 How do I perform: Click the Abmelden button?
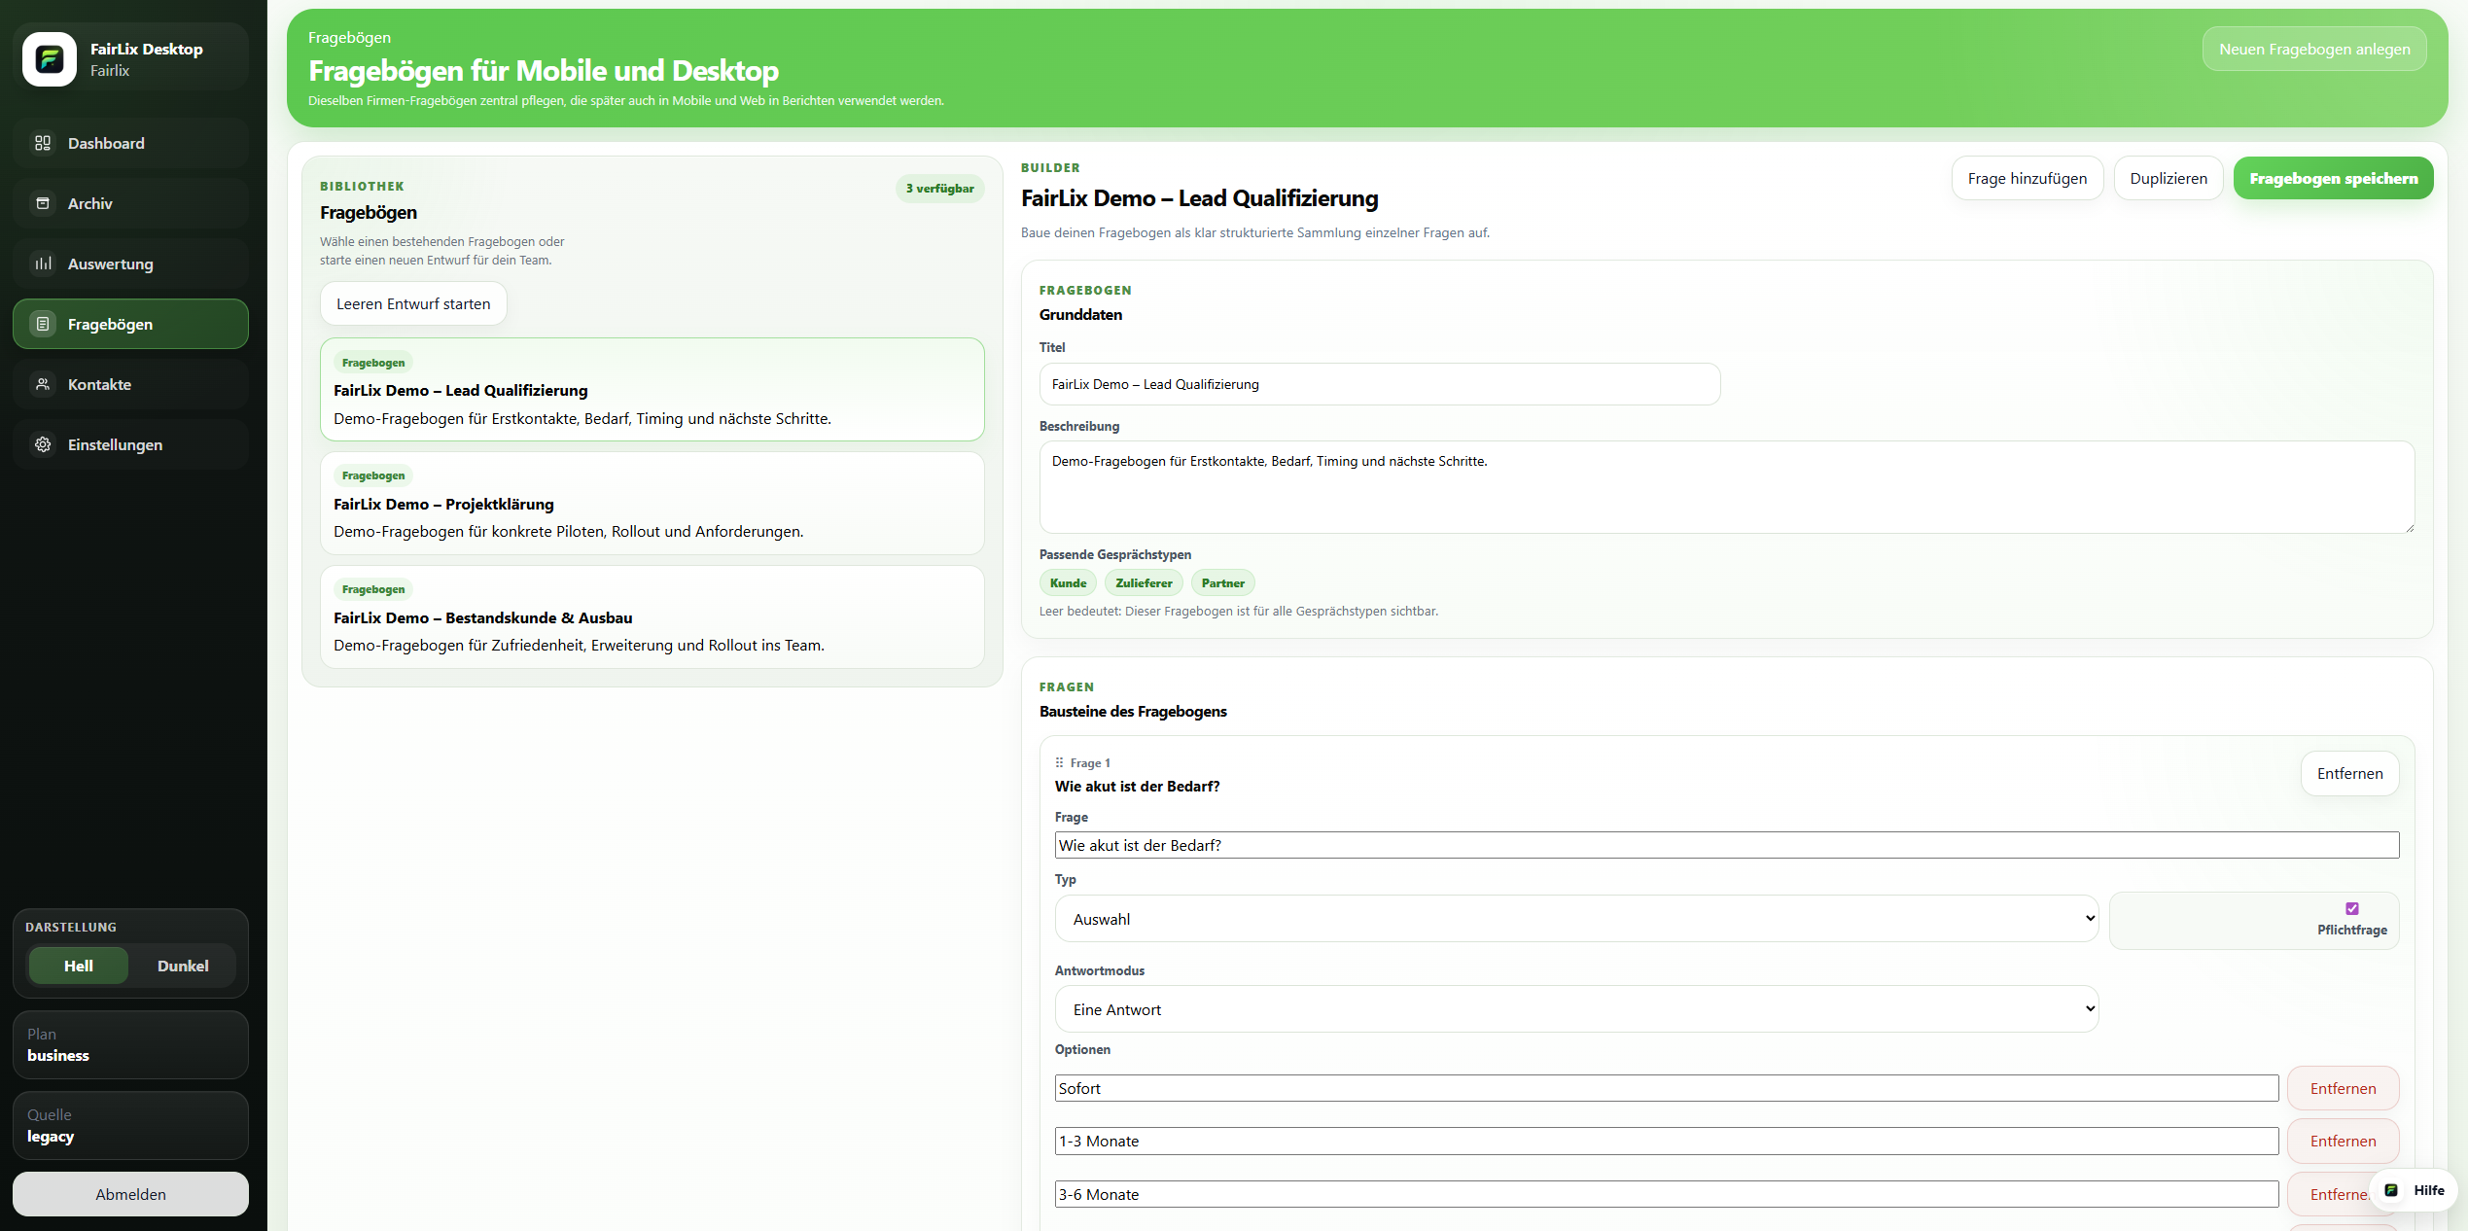tap(130, 1194)
